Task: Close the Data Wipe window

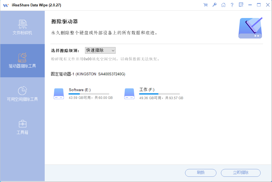Action: pos(268,5)
